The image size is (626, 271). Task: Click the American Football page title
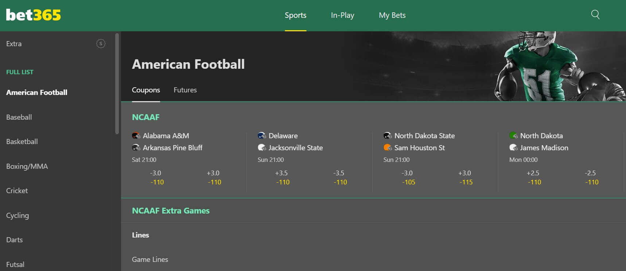point(188,64)
